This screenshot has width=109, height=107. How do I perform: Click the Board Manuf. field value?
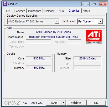click(x=53, y=37)
